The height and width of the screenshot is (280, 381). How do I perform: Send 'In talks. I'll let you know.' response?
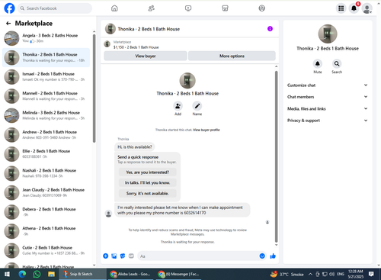147,182
